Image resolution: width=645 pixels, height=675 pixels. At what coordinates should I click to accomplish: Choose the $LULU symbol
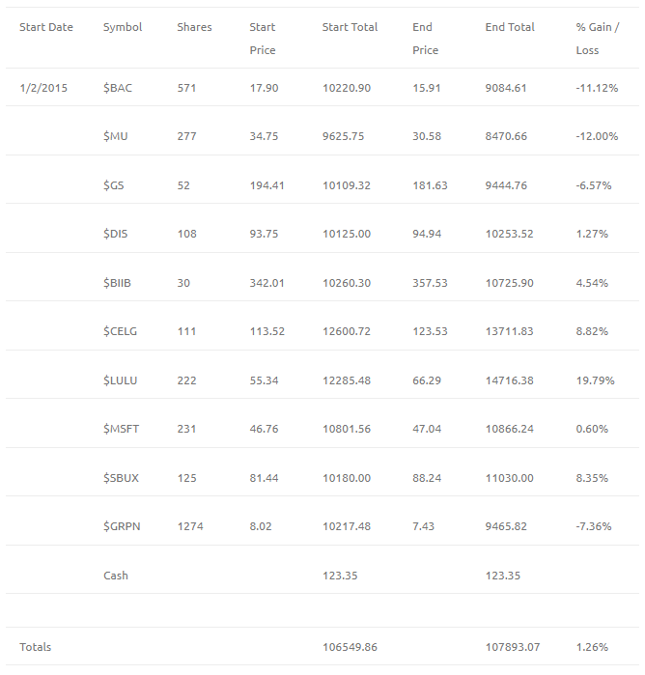tap(120, 380)
